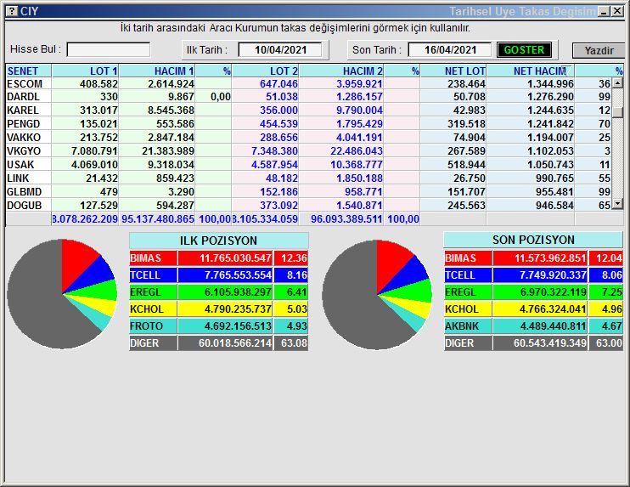Click the ILK POZISYON header

(x=218, y=241)
